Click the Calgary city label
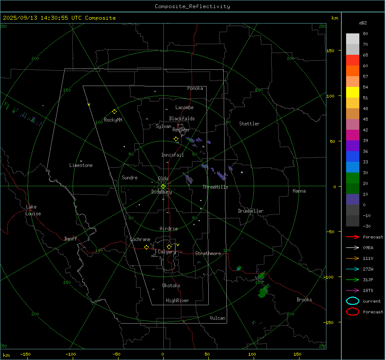The width and height of the screenshot is (385, 360). tap(167, 252)
